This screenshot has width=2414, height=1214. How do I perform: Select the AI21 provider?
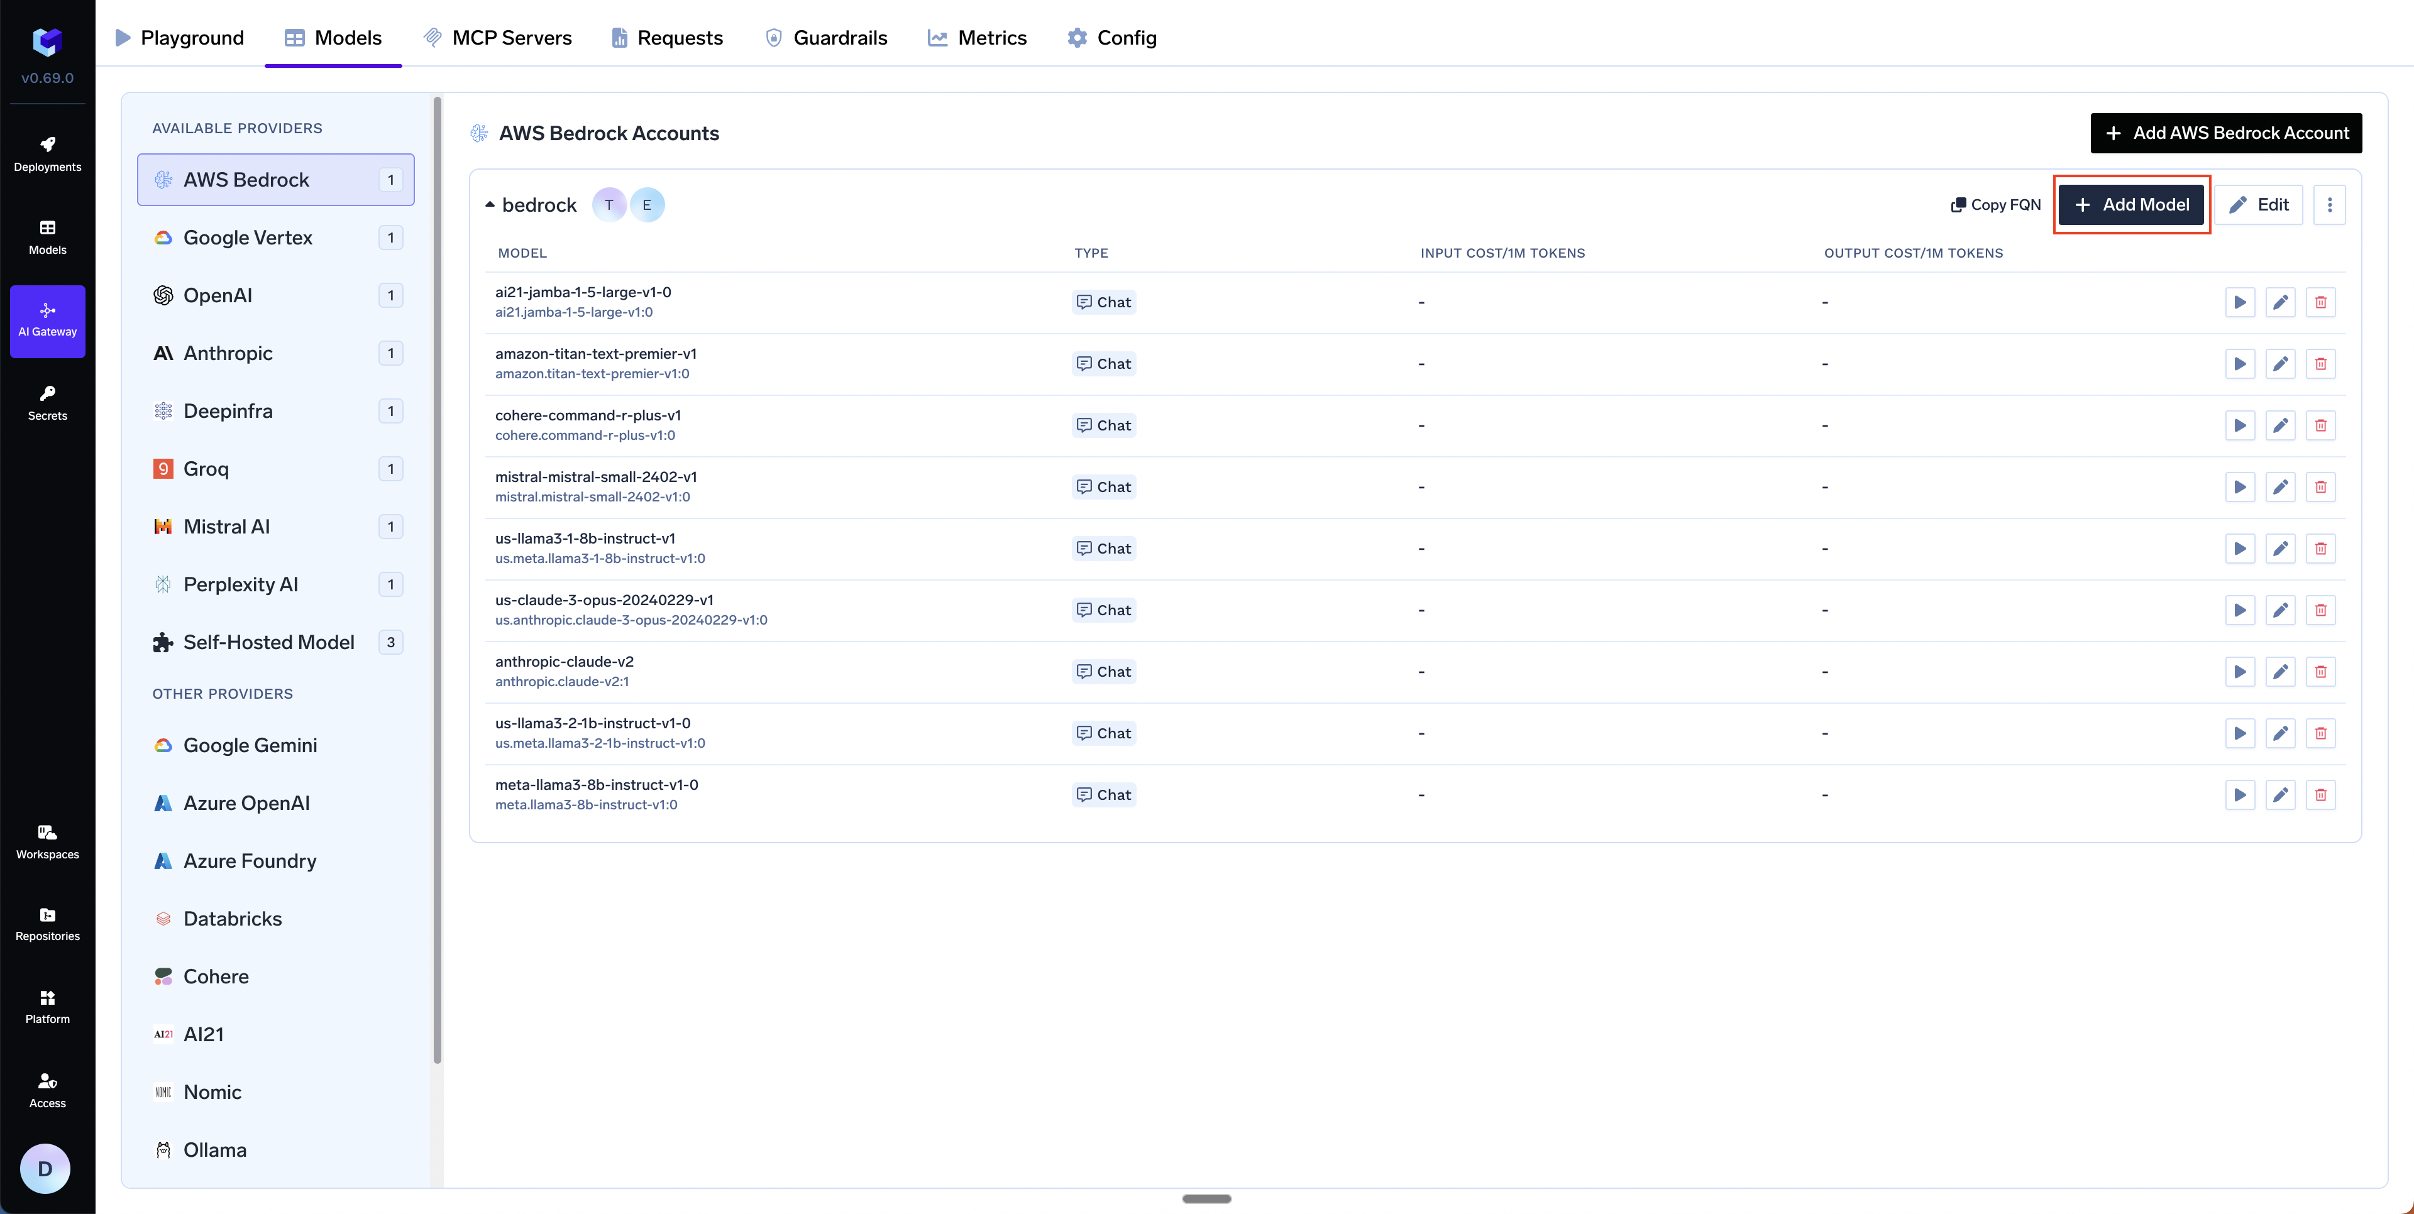point(275,1034)
